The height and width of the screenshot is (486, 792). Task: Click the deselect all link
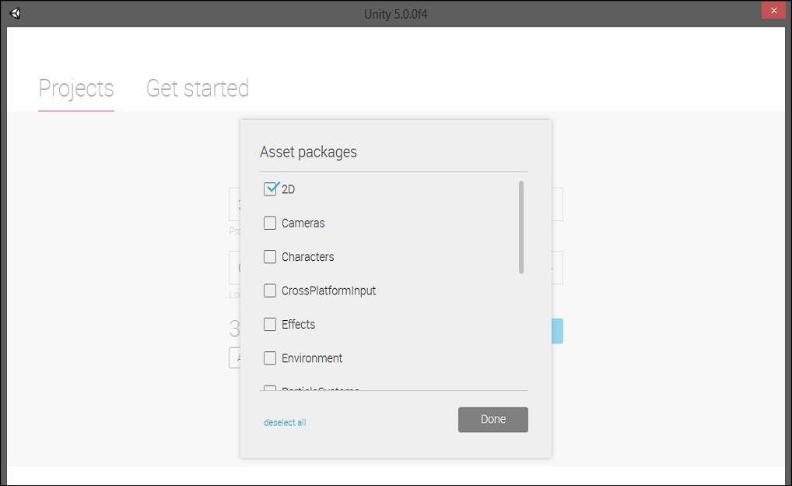[285, 422]
